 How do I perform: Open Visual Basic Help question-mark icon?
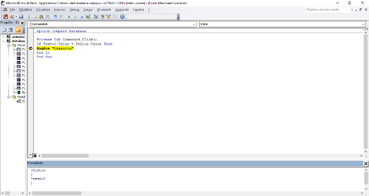click(122, 17)
